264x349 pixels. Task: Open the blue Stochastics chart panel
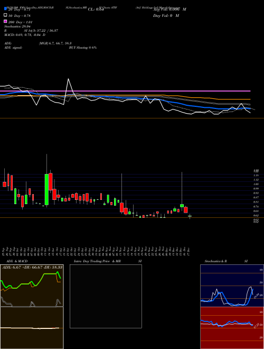click(232, 286)
